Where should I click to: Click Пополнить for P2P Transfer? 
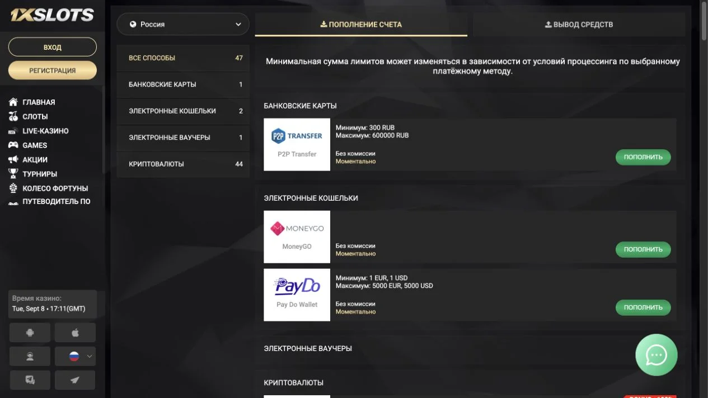(x=643, y=157)
